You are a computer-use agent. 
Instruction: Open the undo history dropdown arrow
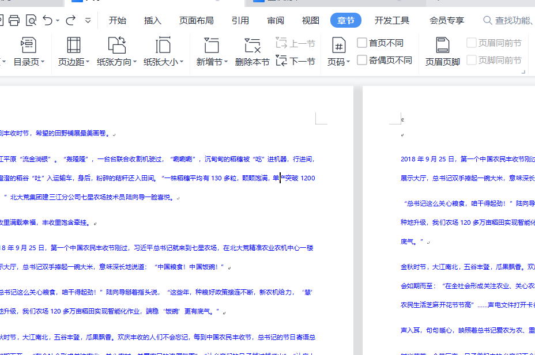coord(58,21)
